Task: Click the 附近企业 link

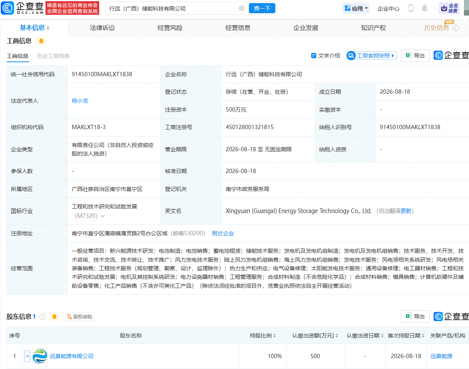Action: click(x=223, y=233)
